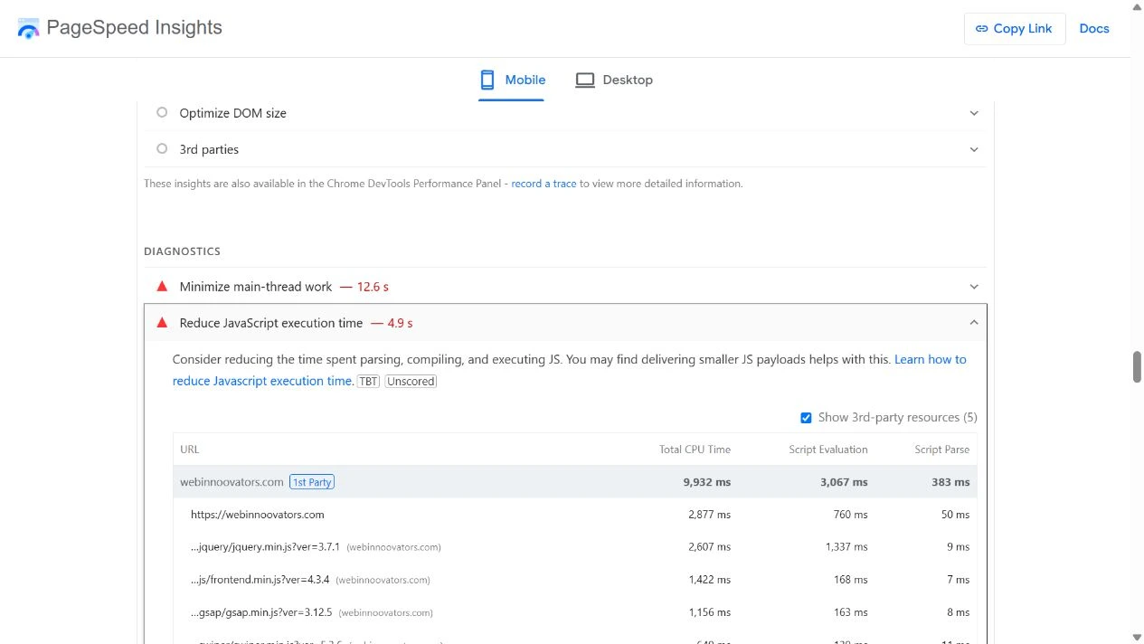Collapse Reduce JavaScript execution time chevron
Viewport: 1144px width, 644px height.
[x=974, y=323]
